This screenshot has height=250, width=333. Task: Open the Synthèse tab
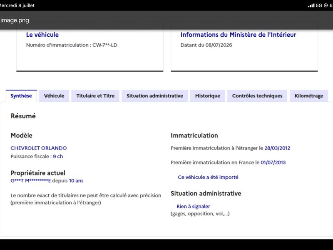(21, 96)
